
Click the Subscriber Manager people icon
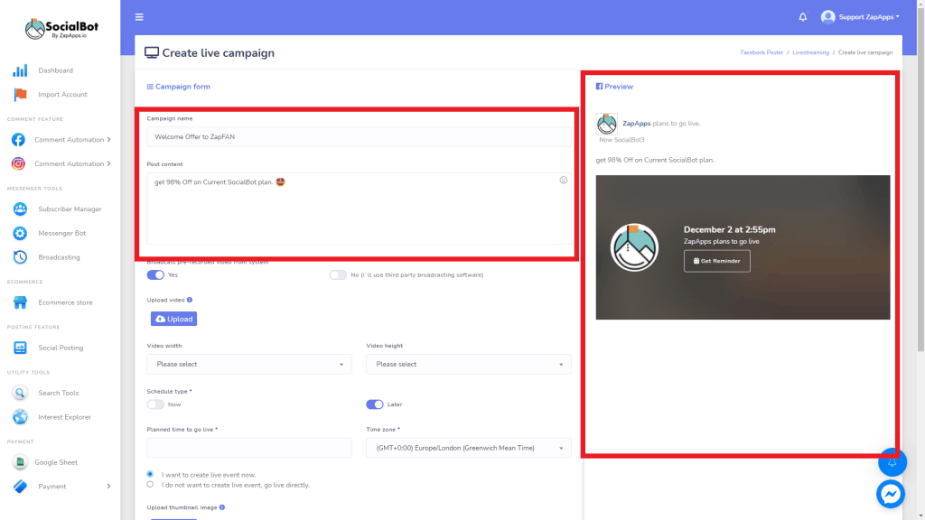pyautogui.click(x=20, y=209)
